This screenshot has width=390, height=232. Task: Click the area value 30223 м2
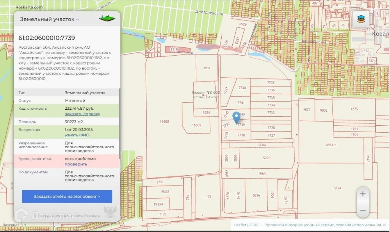coord(74,122)
